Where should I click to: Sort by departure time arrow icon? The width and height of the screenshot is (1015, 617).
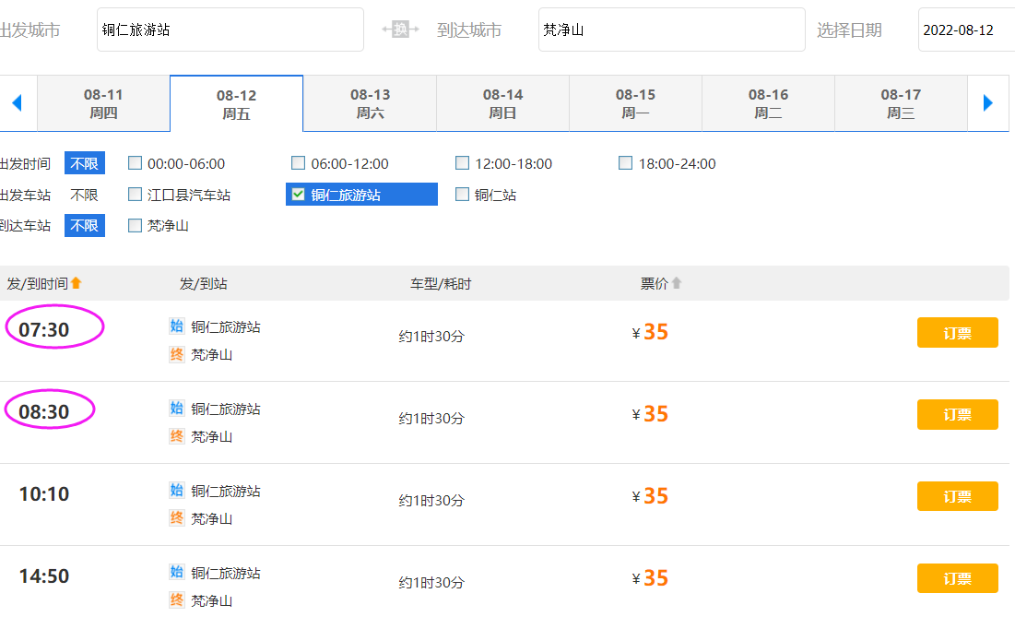tap(77, 283)
